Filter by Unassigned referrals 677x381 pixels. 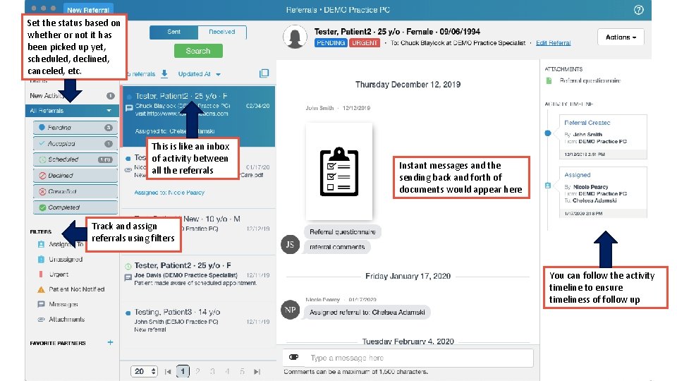coord(65,259)
